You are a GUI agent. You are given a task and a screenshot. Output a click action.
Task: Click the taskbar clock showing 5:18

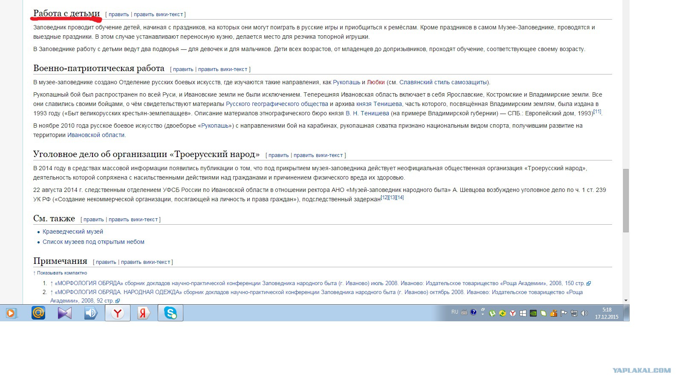point(607,313)
